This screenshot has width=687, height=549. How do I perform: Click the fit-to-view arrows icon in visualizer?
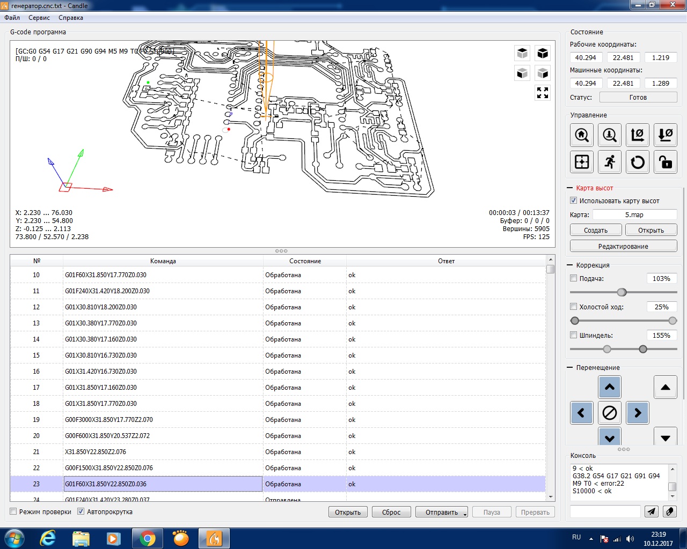click(543, 93)
